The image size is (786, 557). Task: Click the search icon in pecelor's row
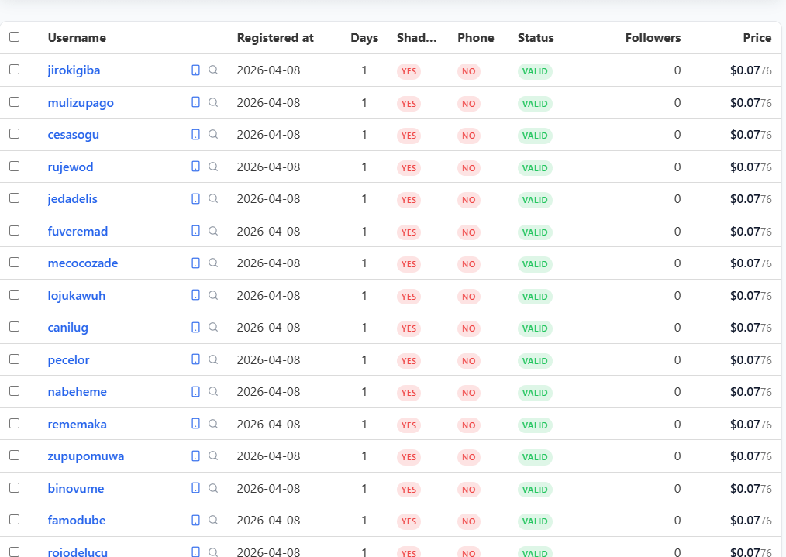(213, 359)
